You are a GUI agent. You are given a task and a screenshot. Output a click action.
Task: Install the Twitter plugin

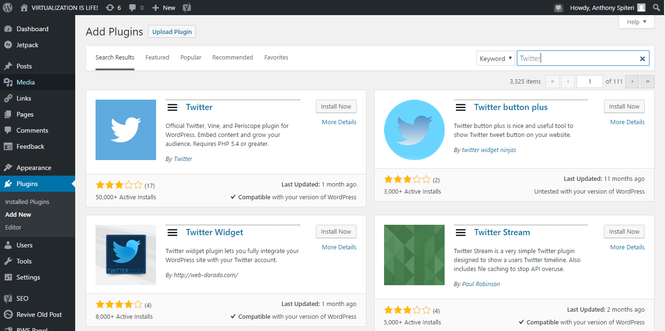point(336,107)
